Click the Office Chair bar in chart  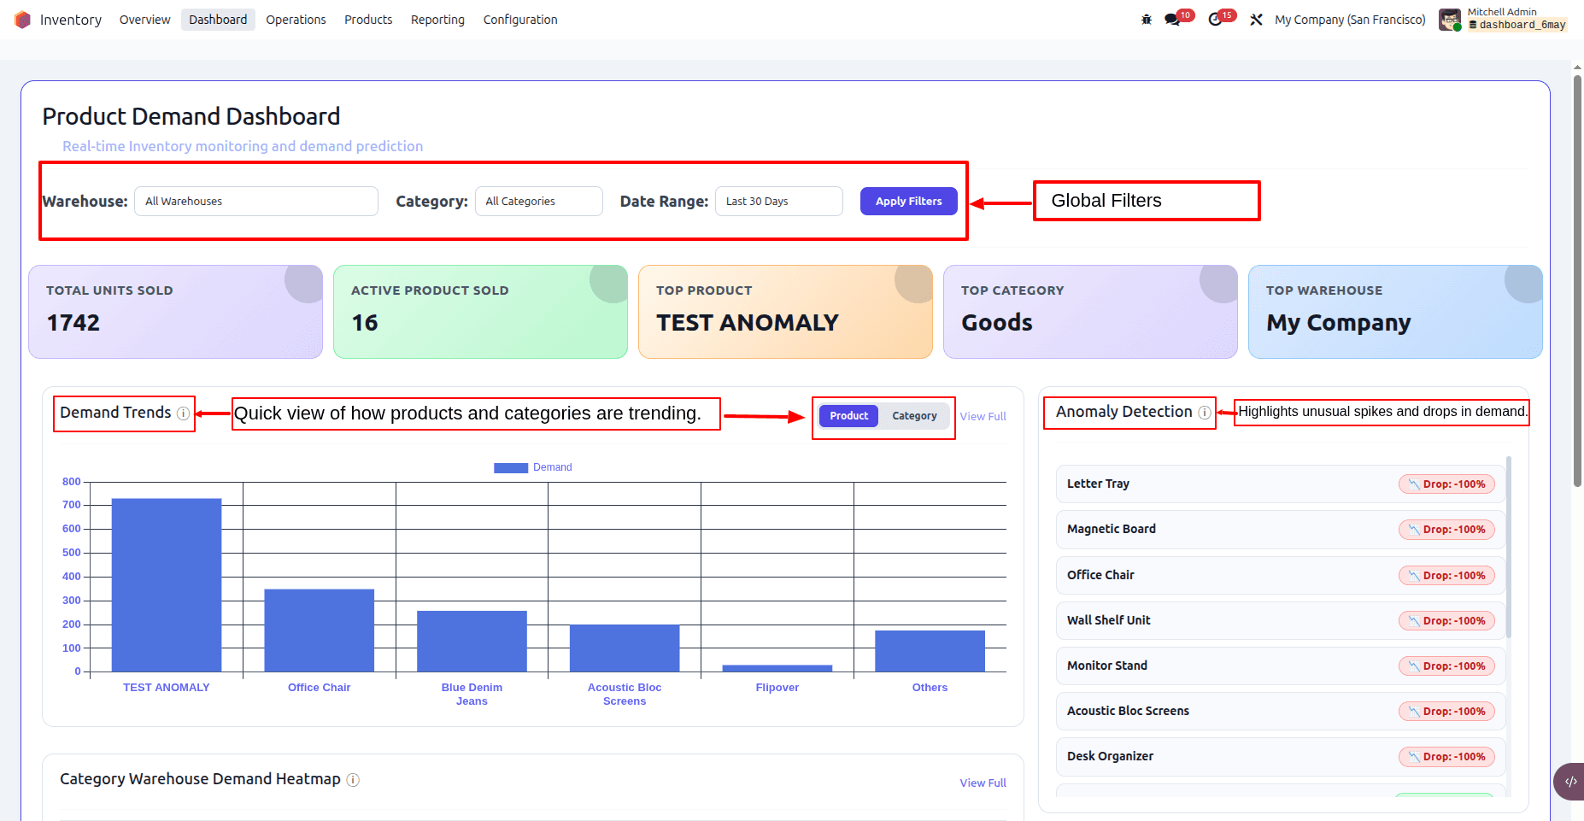coord(319,630)
